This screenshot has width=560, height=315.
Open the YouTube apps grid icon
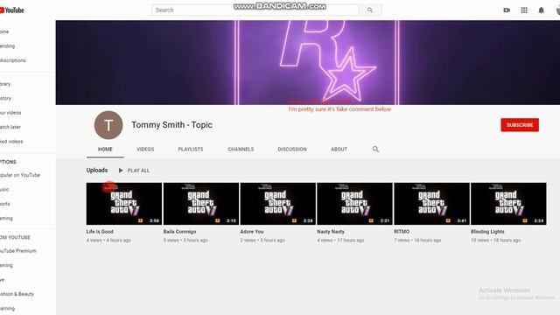(x=524, y=10)
